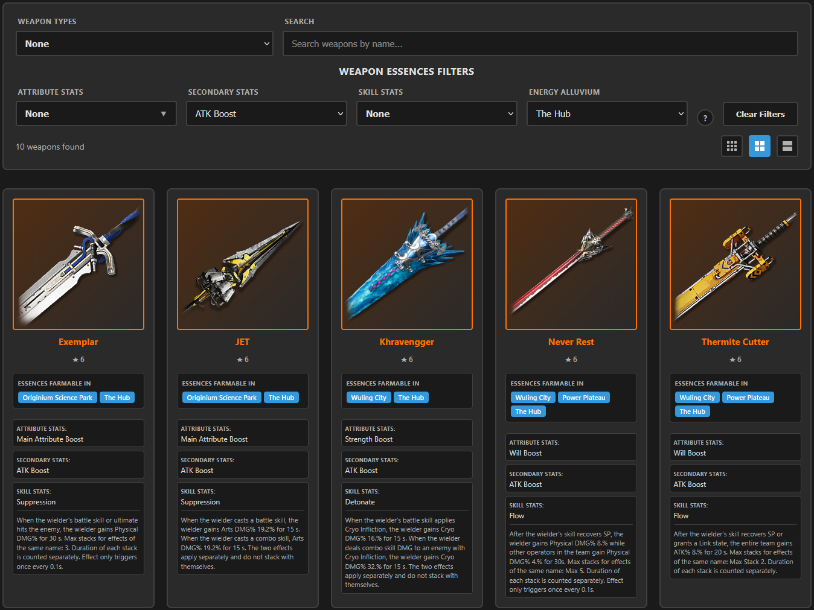Select Power Plateau tag on Thermite Cutter card
This screenshot has width=814, height=610.
(748, 398)
